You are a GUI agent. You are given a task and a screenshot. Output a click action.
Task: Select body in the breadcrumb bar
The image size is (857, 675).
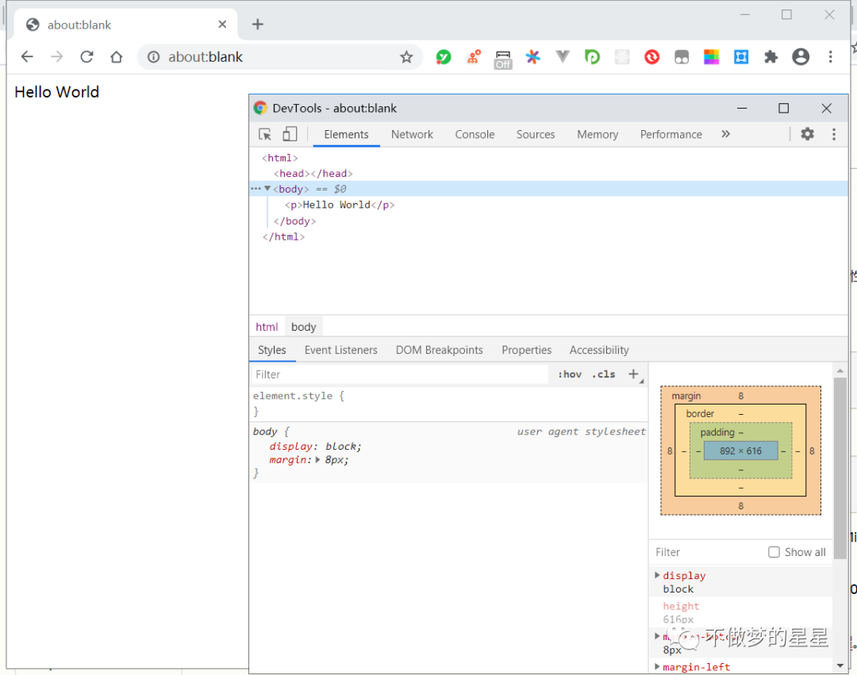click(x=303, y=327)
